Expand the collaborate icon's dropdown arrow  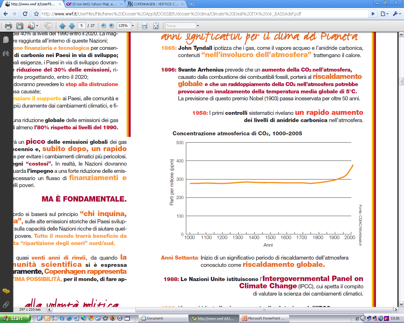coord(37,26)
